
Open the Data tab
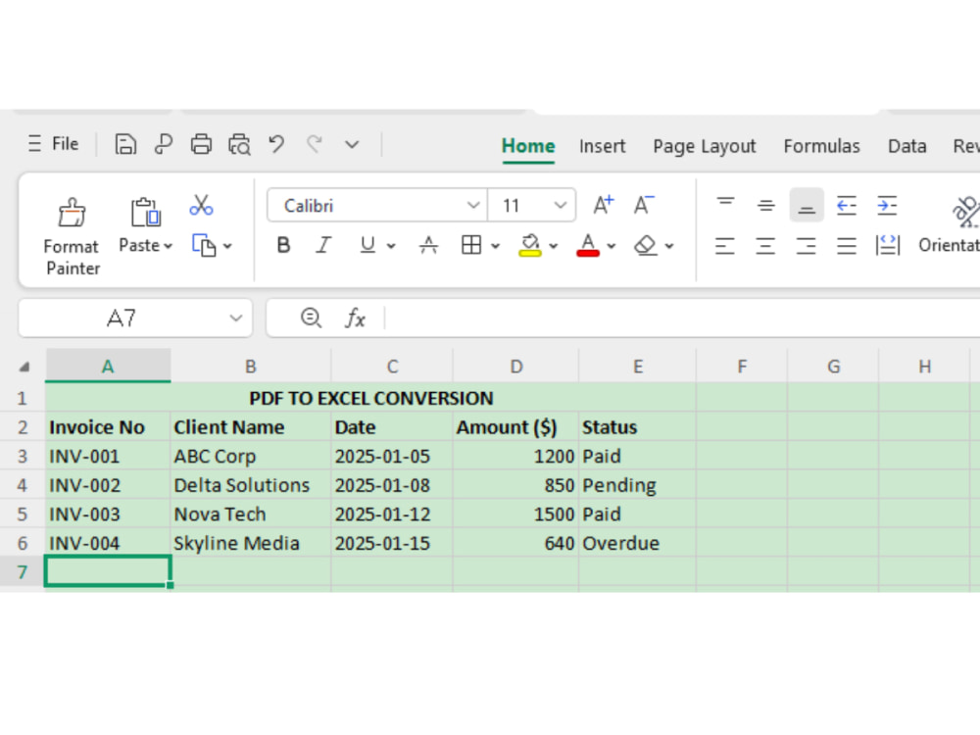click(x=906, y=146)
